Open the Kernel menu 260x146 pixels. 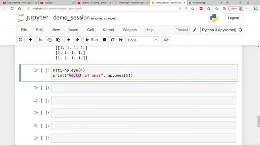tap(108, 30)
